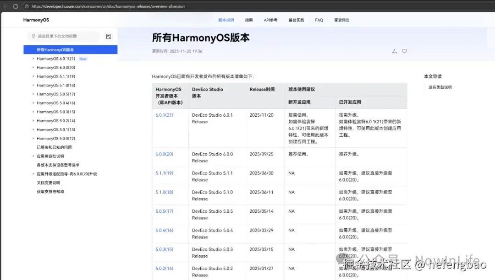Click the filter funnel icon in the sidebar search
495x280 pixels.
click(x=33, y=36)
